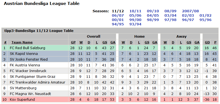View the 95/96 season table

click(x=205, y=20)
